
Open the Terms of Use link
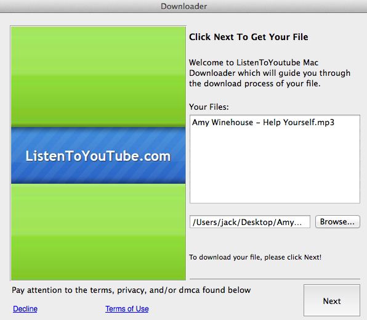click(x=127, y=309)
